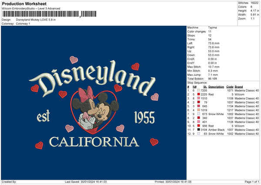Click the Colors value 8
261x185 pixels.
[x=251, y=7]
